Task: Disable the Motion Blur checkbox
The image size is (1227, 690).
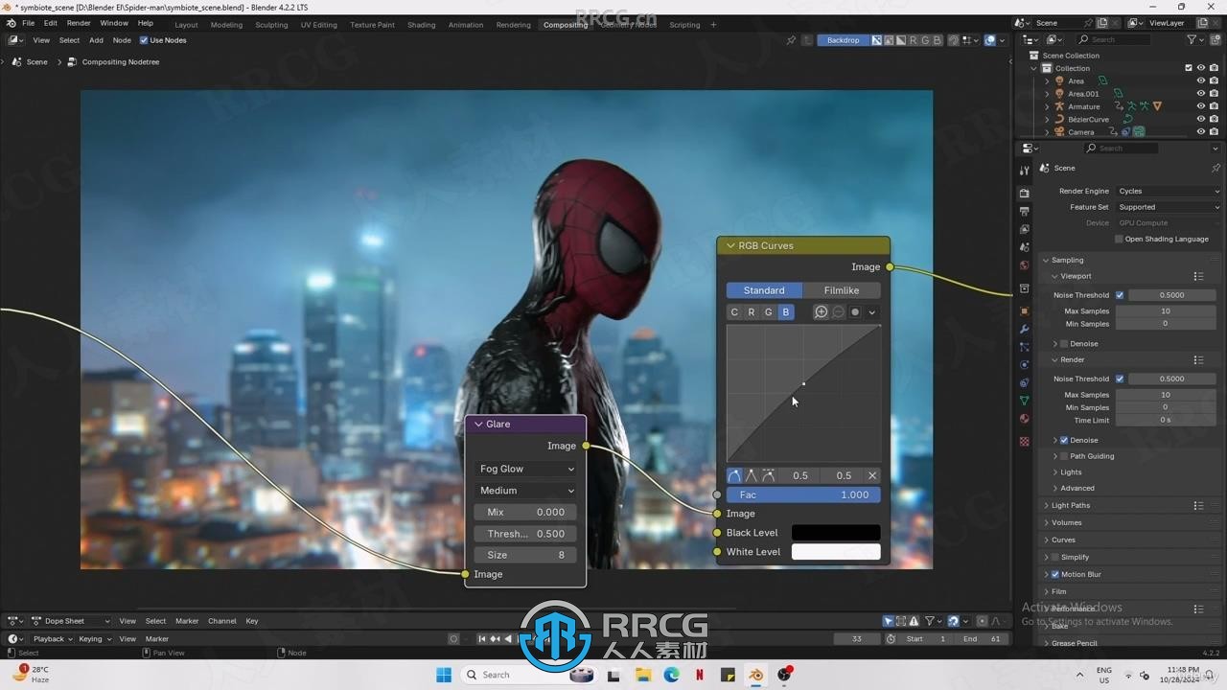Action: click(1055, 574)
